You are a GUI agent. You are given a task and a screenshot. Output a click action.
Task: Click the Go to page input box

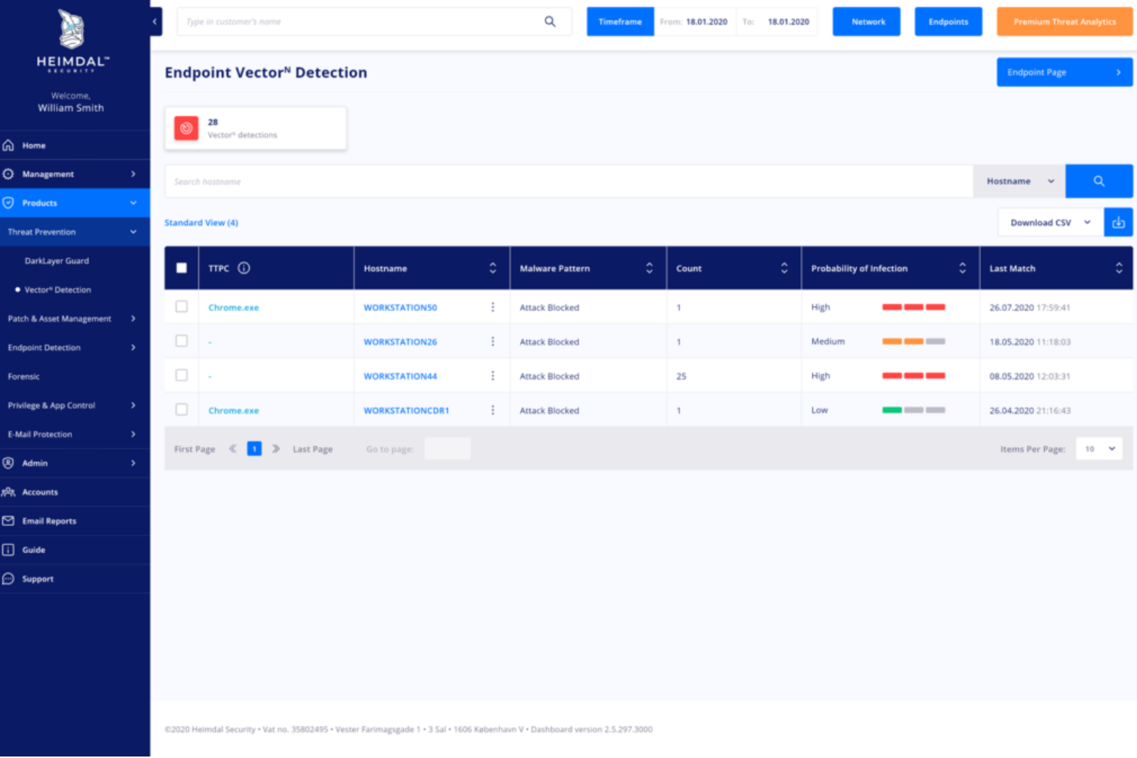pos(447,449)
